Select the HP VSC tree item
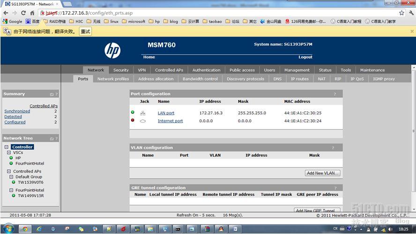416x234 pixels. (18, 158)
